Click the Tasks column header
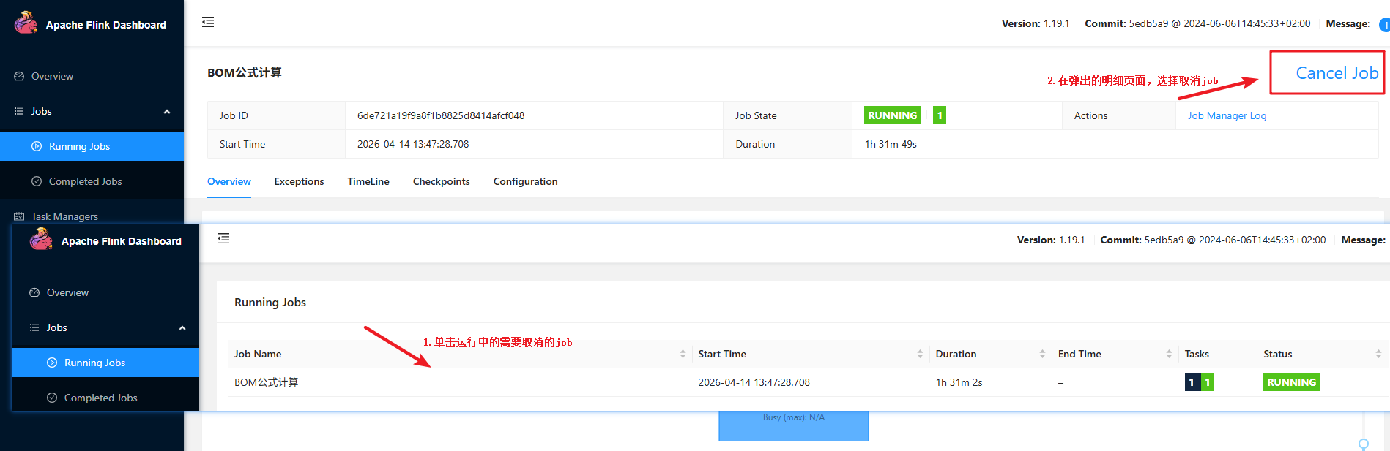Image resolution: width=1390 pixels, height=451 pixels. pyautogui.click(x=1197, y=354)
